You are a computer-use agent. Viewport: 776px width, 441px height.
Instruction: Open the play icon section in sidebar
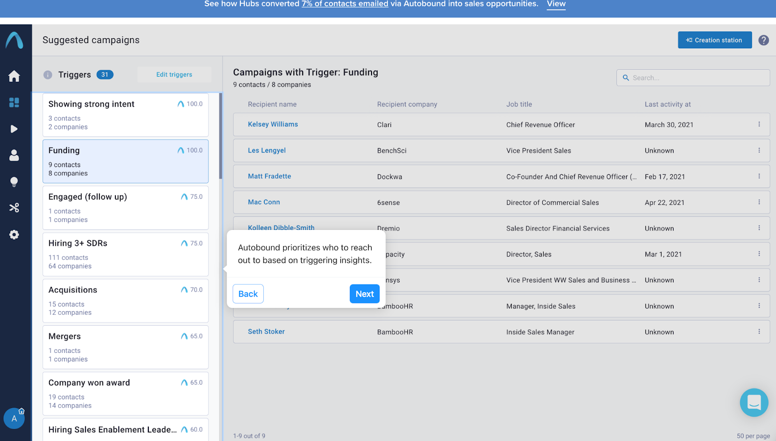[14, 129]
